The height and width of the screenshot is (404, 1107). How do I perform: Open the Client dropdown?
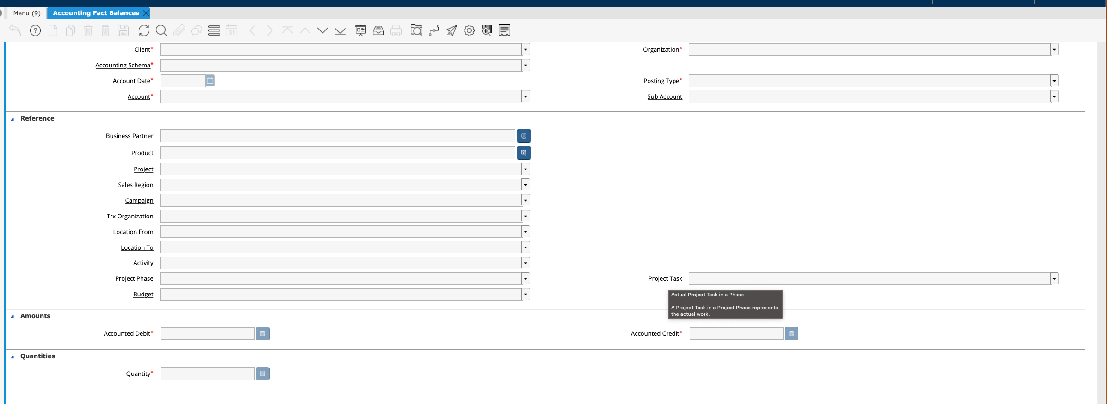(x=526, y=49)
